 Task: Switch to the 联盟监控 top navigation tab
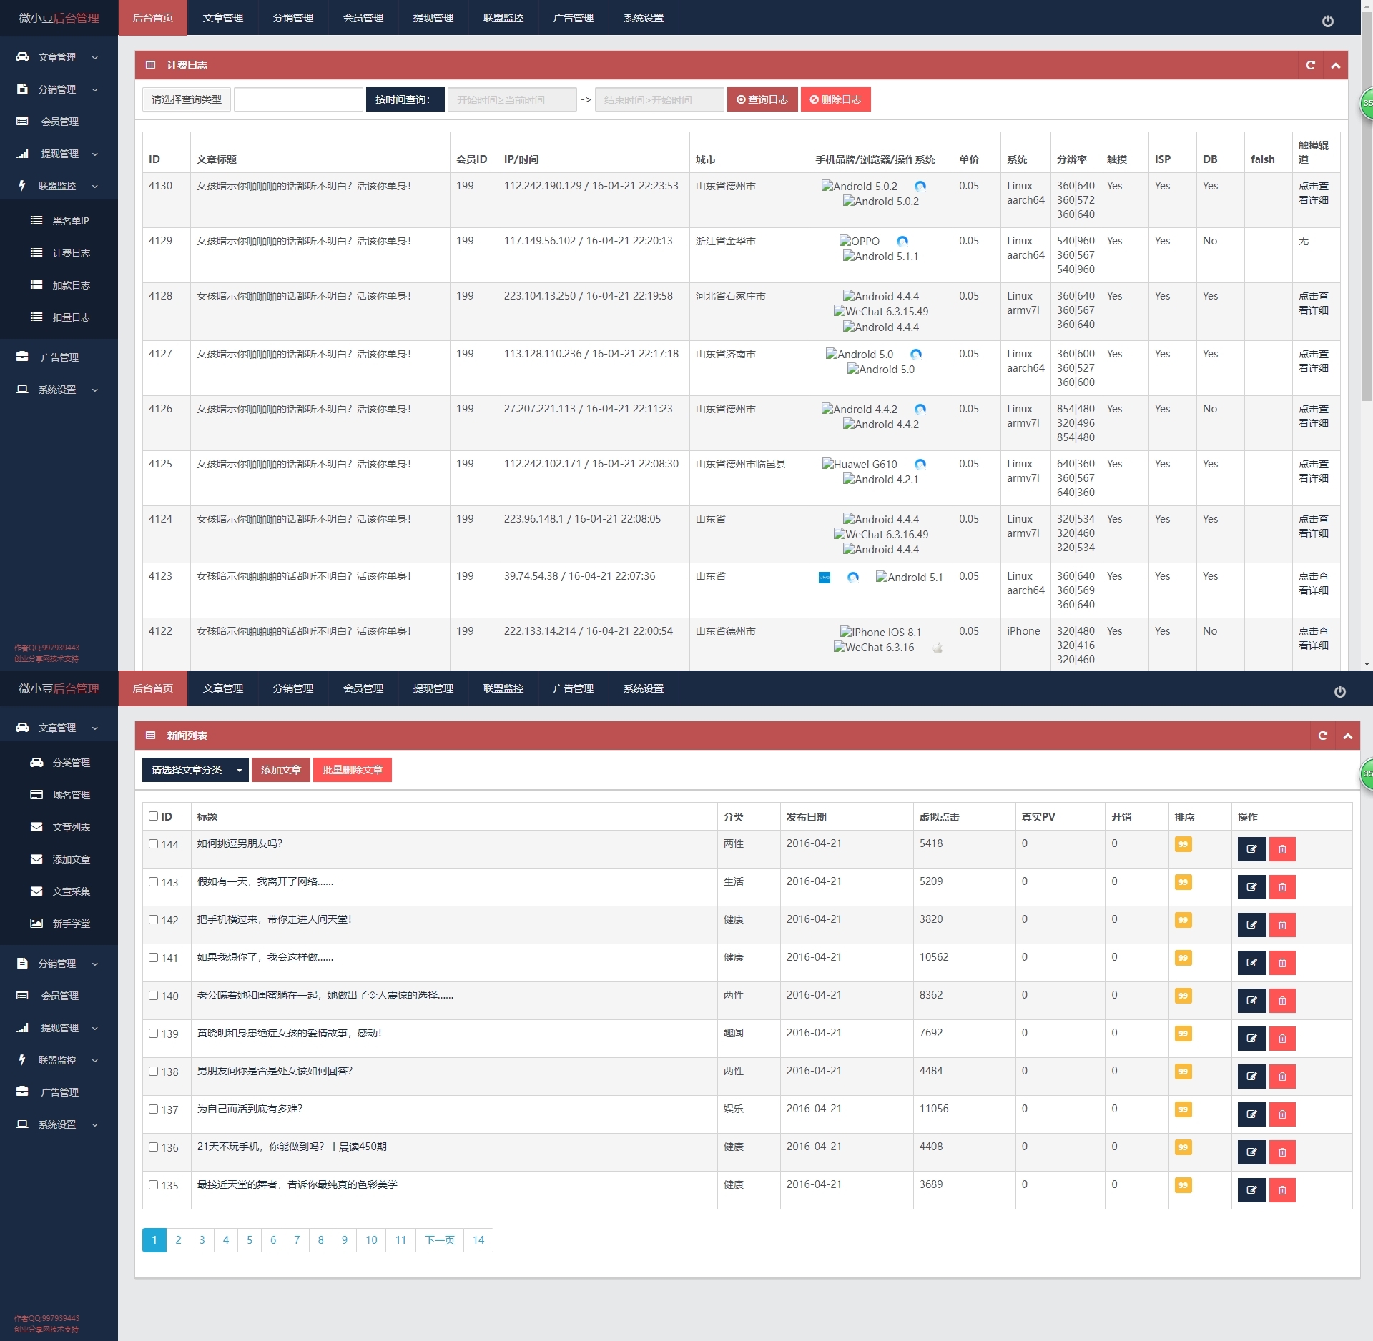pos(503,18)
